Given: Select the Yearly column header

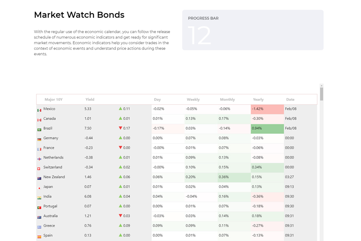Looking at the screenshot, I should [258, 100].
